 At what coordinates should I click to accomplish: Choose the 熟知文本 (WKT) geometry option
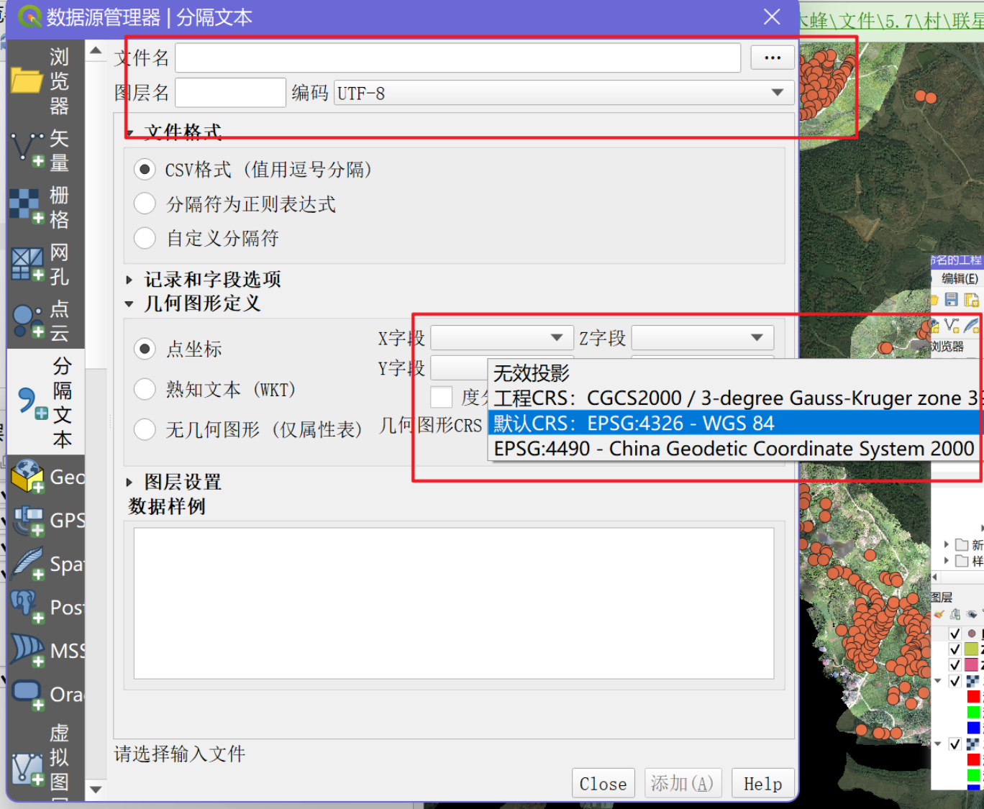pos(145,389)
